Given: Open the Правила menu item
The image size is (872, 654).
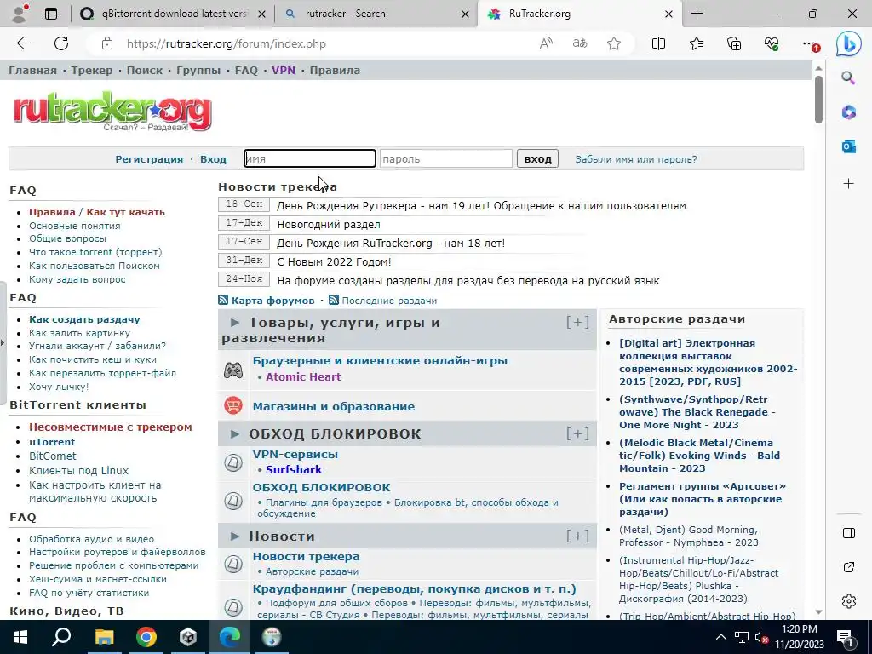Looking at the screenshot, I should tap(335, 71).
